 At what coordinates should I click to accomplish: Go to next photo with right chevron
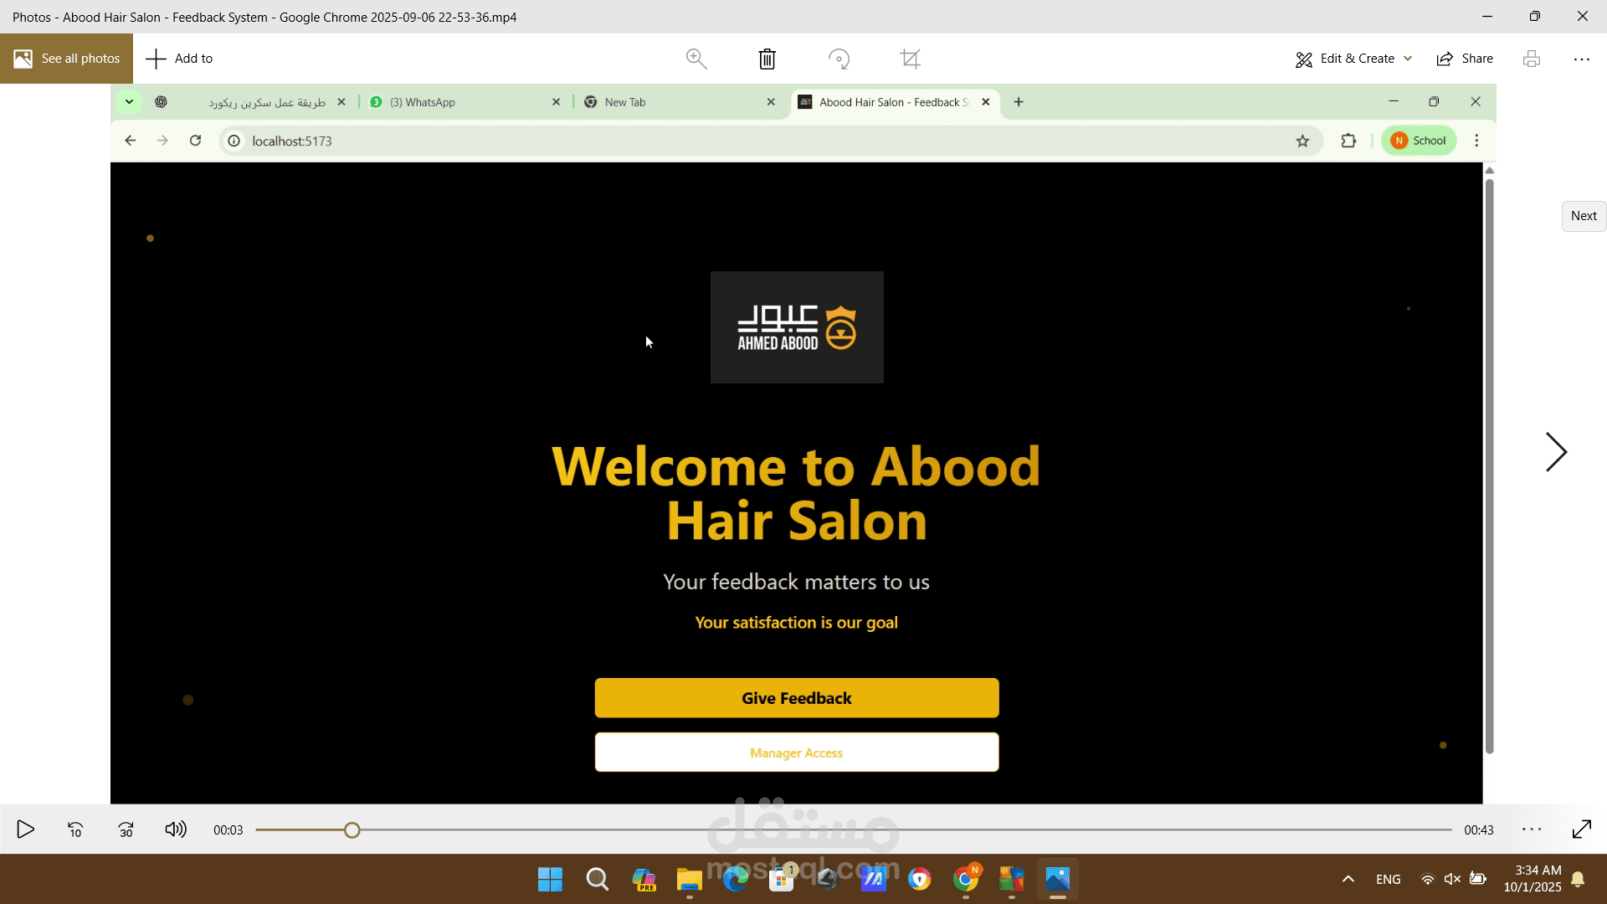pos(1556,452)
